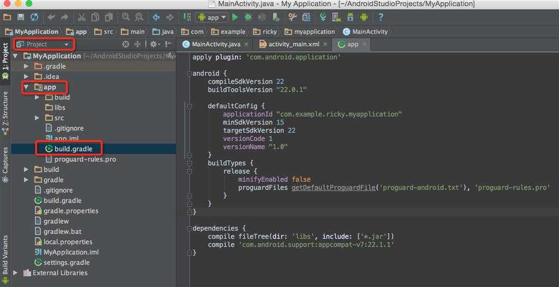The image size is (559, 287).
Task: Start debugging with the bug icon
Action: click(248, 17)
